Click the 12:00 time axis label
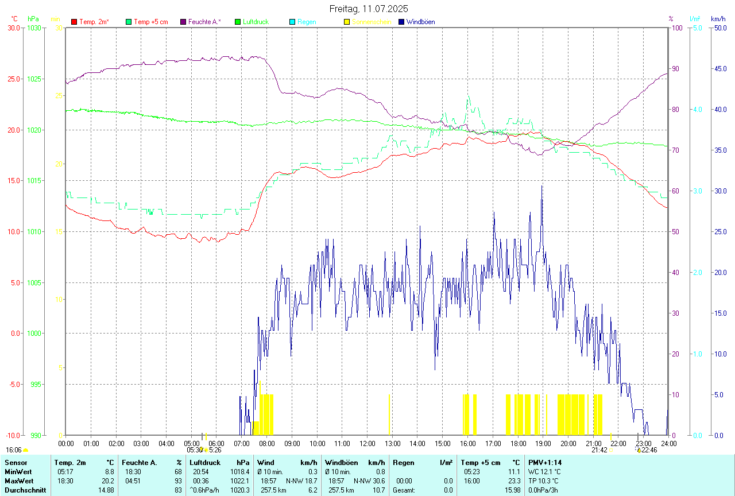Viewport: 735px width, 496px height. (x=367, y=443)
